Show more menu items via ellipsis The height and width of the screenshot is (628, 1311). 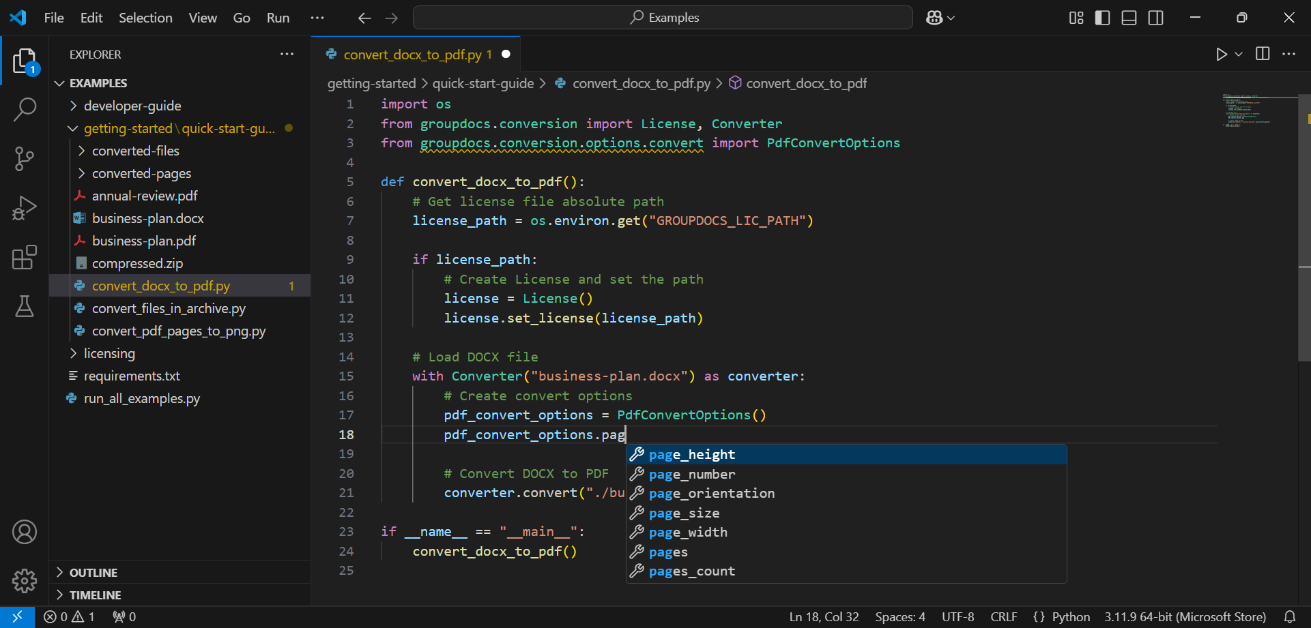click(317, 18)
